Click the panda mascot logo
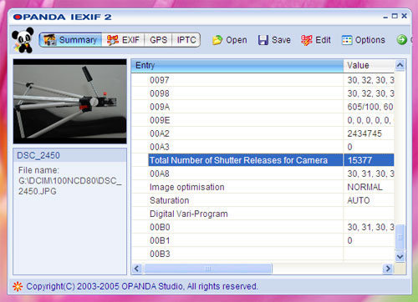 point(23,40)
